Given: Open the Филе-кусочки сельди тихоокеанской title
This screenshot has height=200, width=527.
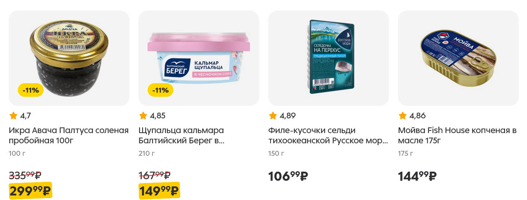Looking at the screenshot, I should 328,136.
